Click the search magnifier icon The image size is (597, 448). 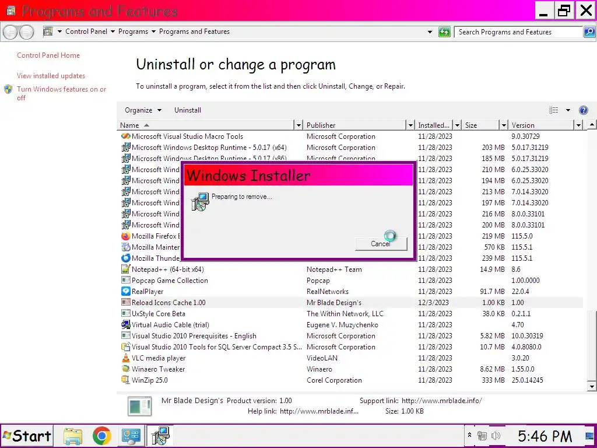[x=589, y=32]
